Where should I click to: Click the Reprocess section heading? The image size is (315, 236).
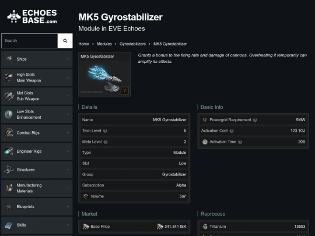point(213,214)
